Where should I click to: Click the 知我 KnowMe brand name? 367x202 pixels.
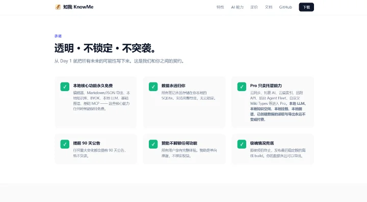coord(78,7)
